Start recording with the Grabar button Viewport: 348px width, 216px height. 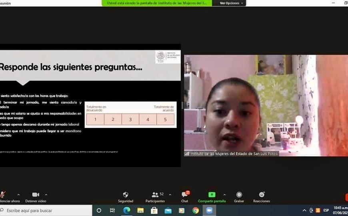239,196
